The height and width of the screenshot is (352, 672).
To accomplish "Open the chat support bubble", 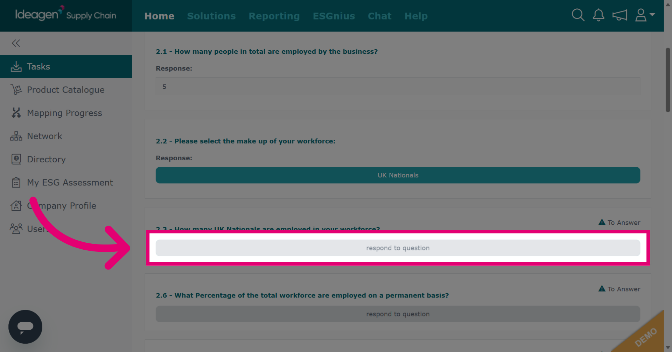I will point(25,327).
